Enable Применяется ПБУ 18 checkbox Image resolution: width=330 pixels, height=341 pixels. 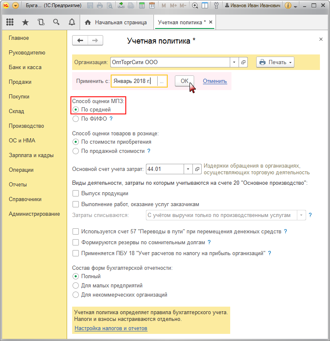click(75, 253)
